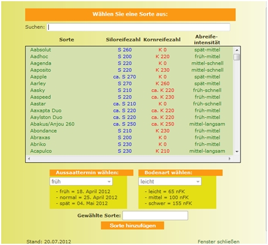Click the Kornreifezahl column header
The height and width of the screenshot is (245, 268).
click(x=162, y=39)
